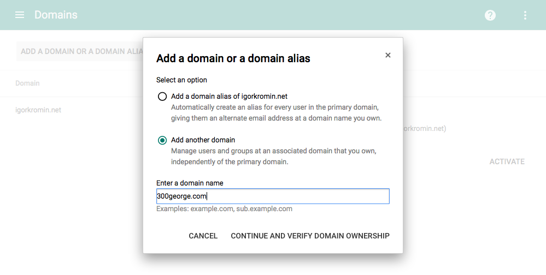Click the Examples hint below the input
The height and width of the screenshot is (275, 546).
click(224, 208)
